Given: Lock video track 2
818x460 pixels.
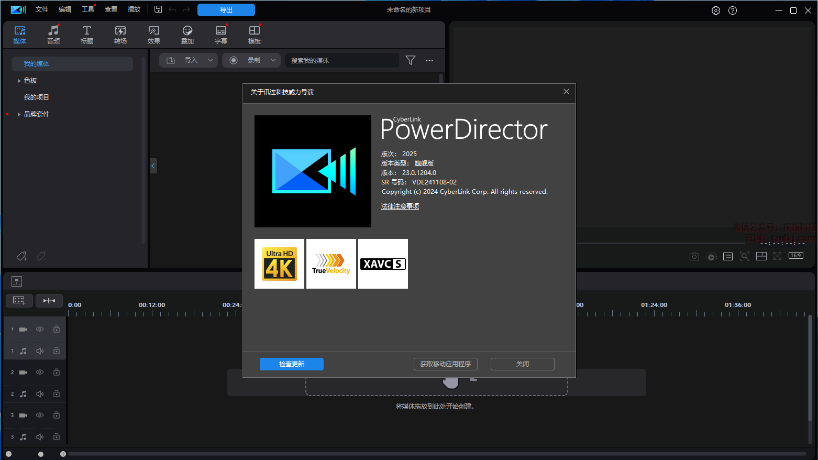Looking at the screenshot, I should point(57,373).
